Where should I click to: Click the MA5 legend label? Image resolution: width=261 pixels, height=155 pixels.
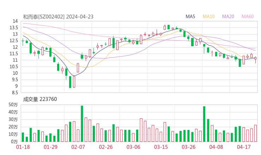tap(190, 17)
